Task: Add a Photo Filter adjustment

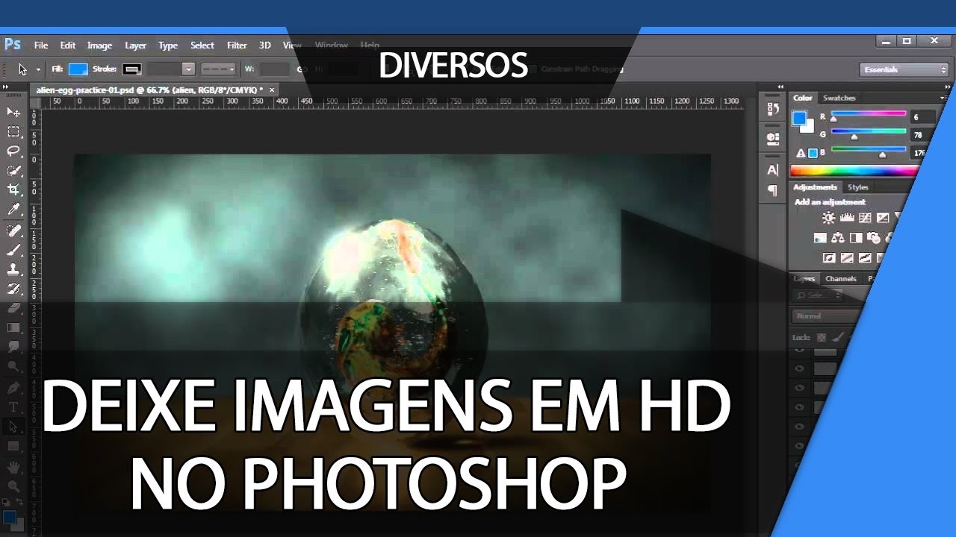Action: pos(874,238)
